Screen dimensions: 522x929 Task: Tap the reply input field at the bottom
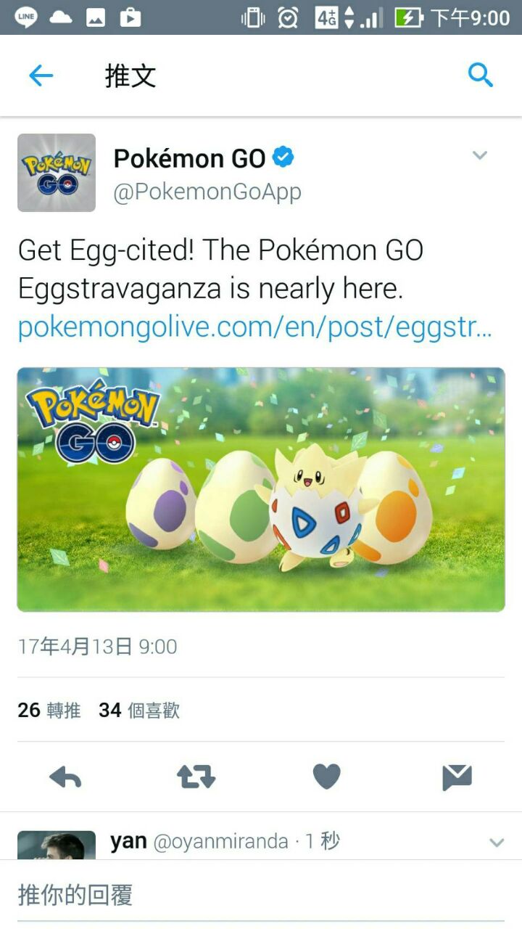(261, 895)
